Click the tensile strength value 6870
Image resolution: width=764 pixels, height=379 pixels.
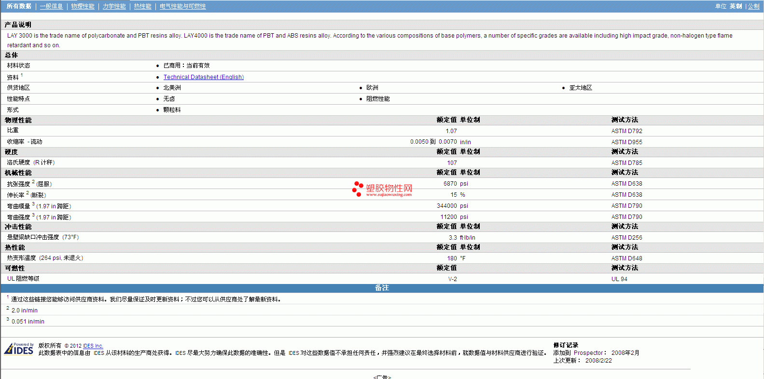coord(450,184)
